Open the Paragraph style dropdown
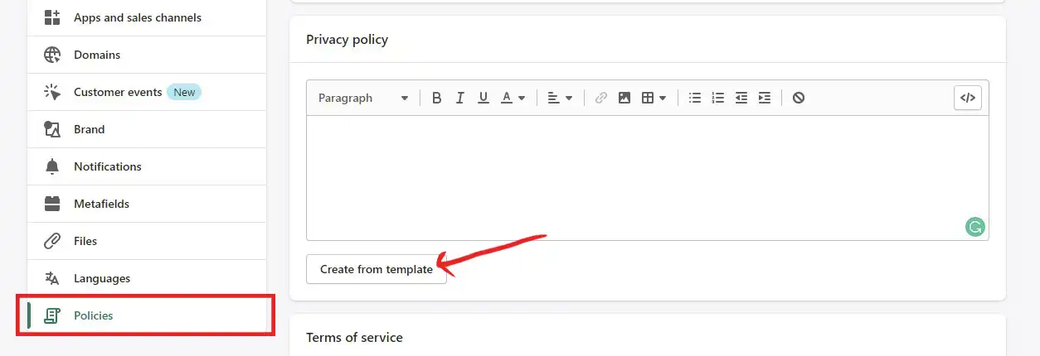Screen dimensions: 1040x356 tap(363, 98)
